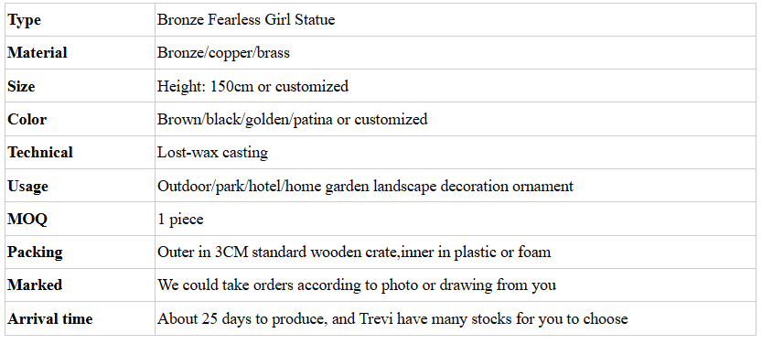
Task: Click the Outdoor/park/hotel usage description
Action: [x=366, y=186]
